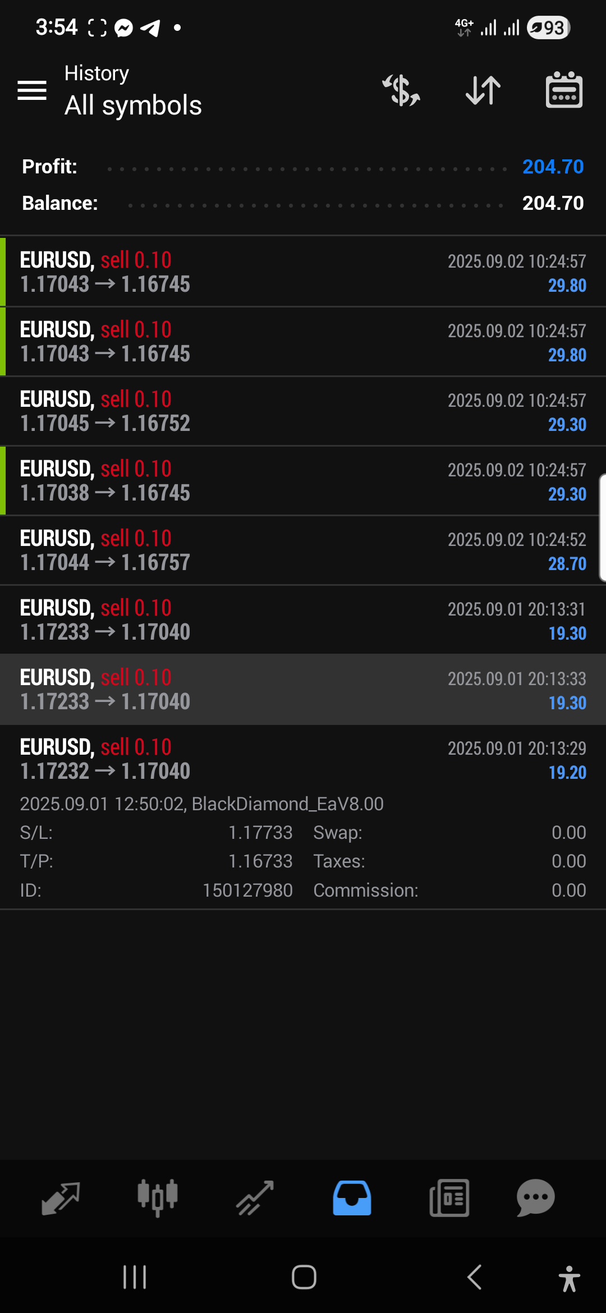Viewport: 606px width, 1313px height.
Task: Open the calendar date range picker
Action: (564, 90)
